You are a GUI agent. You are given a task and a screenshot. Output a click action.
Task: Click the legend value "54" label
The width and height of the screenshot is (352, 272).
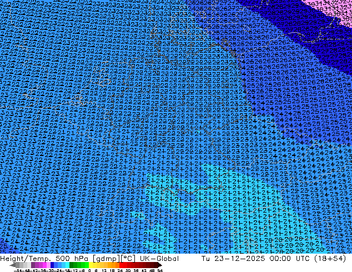point(160,270)
